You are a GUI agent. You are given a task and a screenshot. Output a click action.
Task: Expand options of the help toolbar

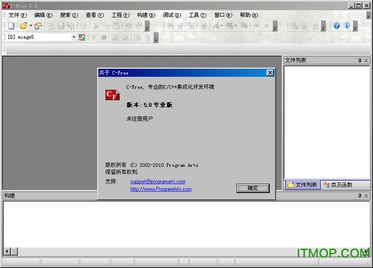[355, 26]
